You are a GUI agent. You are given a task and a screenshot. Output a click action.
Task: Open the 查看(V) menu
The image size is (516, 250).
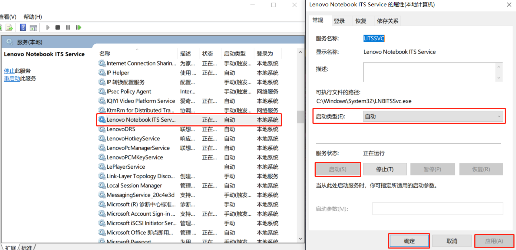(x=8, y=17)
